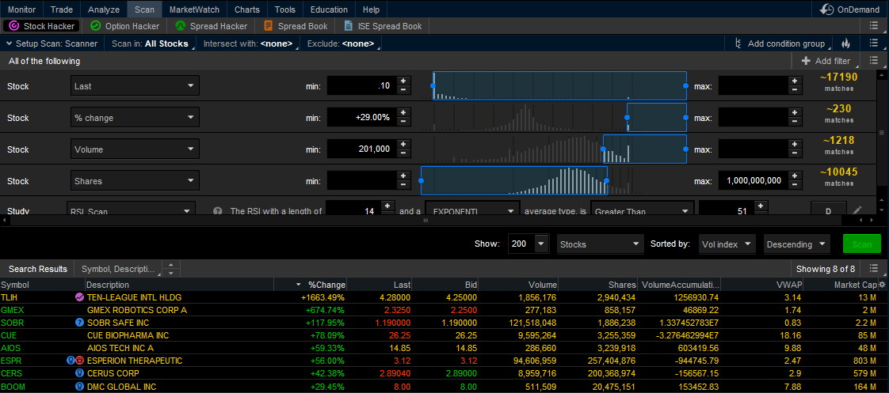
Task: Click the pencil edit icon on the RSI study row
Action: [857, 211]
